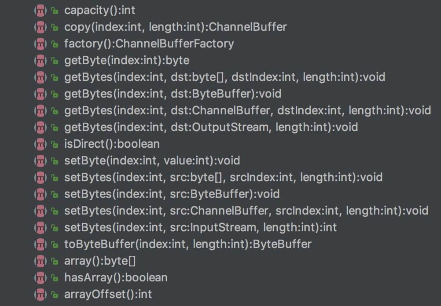Click the method icon beside capacity():int
Screen dimensions: 441x306
40,10
